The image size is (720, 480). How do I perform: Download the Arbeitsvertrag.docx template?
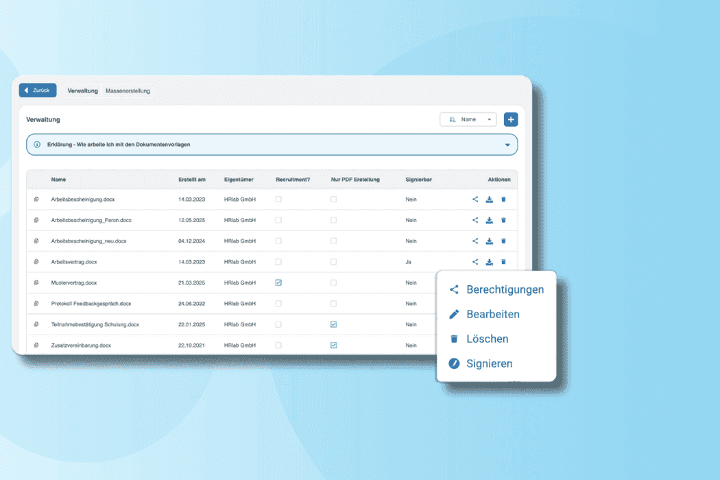click(x=489, y=261)
